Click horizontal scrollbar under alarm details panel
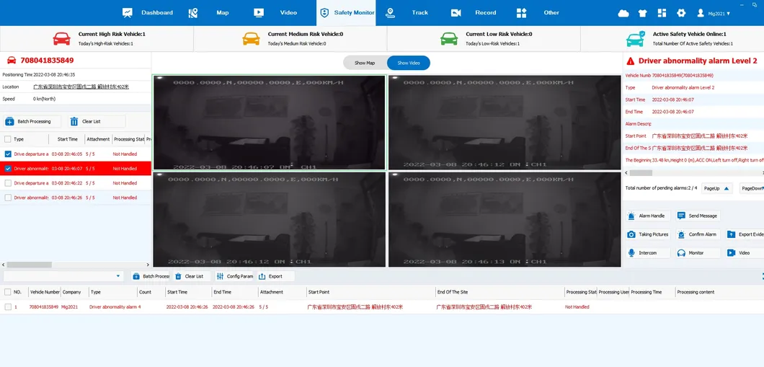 point(641,173)
